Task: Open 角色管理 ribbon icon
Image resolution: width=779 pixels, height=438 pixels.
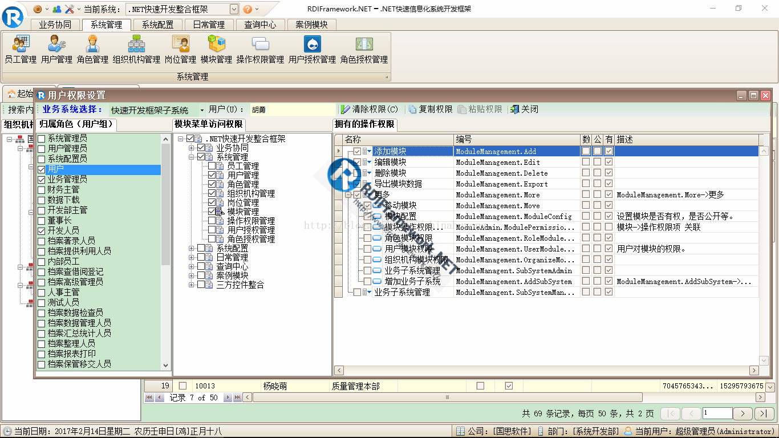Action: tap(92, 49)
